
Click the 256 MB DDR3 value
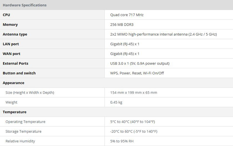(122, 25)
